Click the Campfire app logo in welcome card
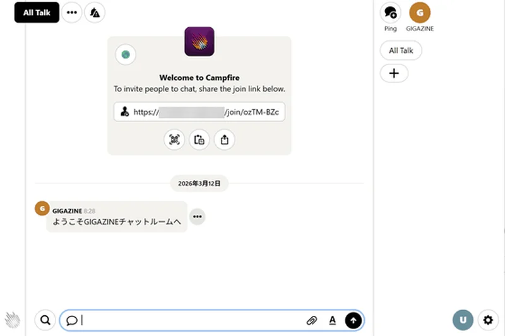 pyautogui.click(x=199, y=41)
